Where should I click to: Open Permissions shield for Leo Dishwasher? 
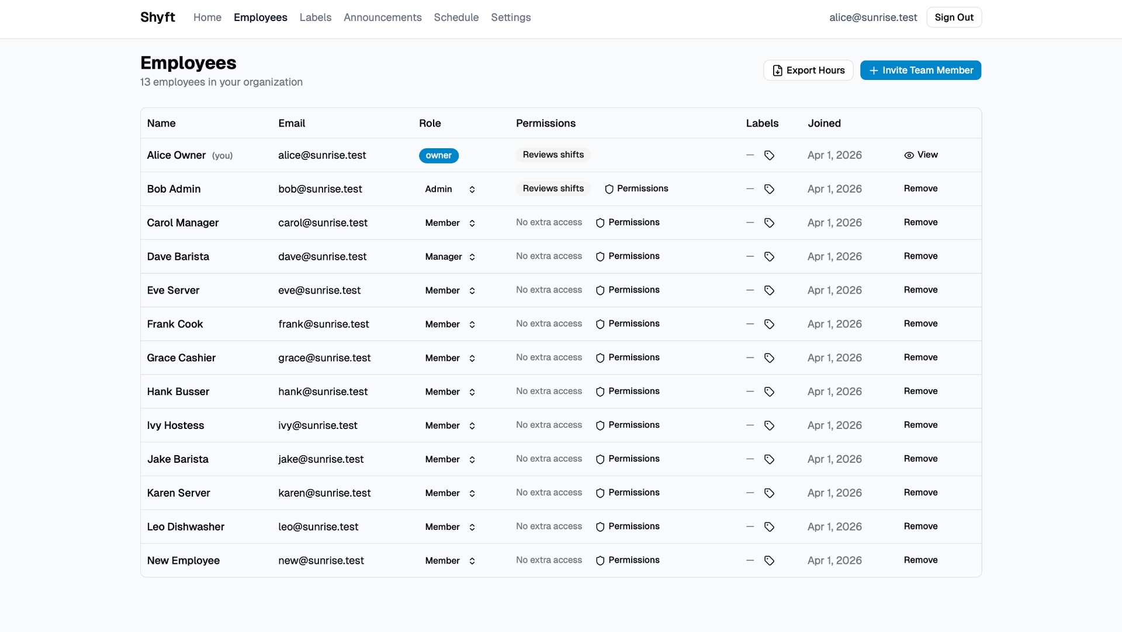(x=628, y=527)
